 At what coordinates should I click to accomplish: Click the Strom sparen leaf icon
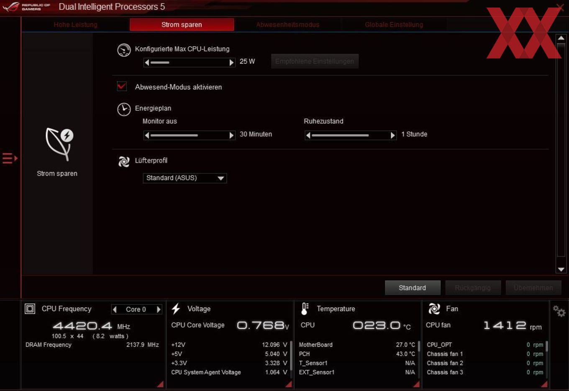point(59,144)
